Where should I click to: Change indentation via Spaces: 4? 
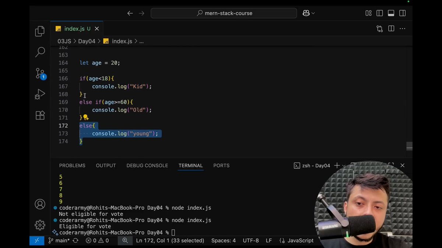point(224,241)
